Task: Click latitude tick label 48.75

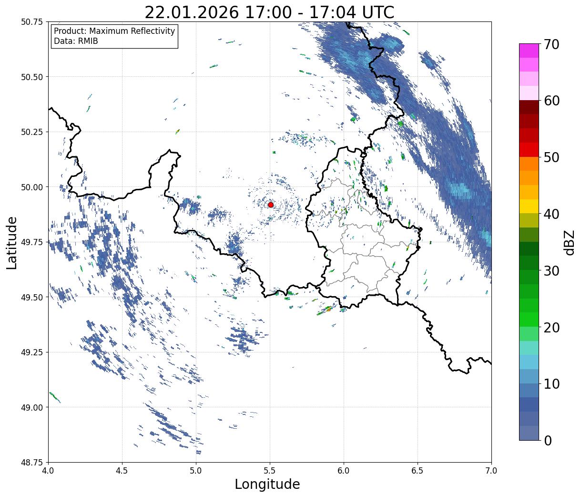Action: [32, 463]
